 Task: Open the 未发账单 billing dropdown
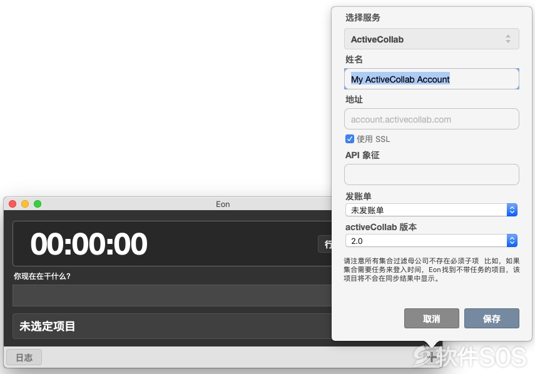432,210
